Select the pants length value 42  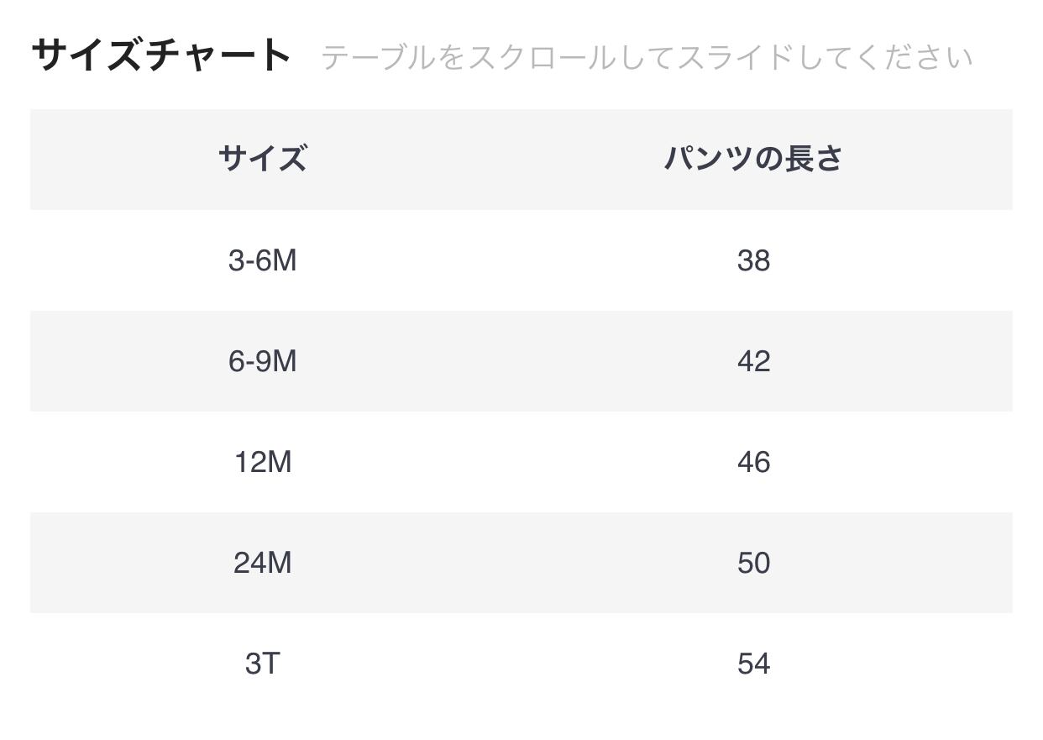[x=753, y=361]
